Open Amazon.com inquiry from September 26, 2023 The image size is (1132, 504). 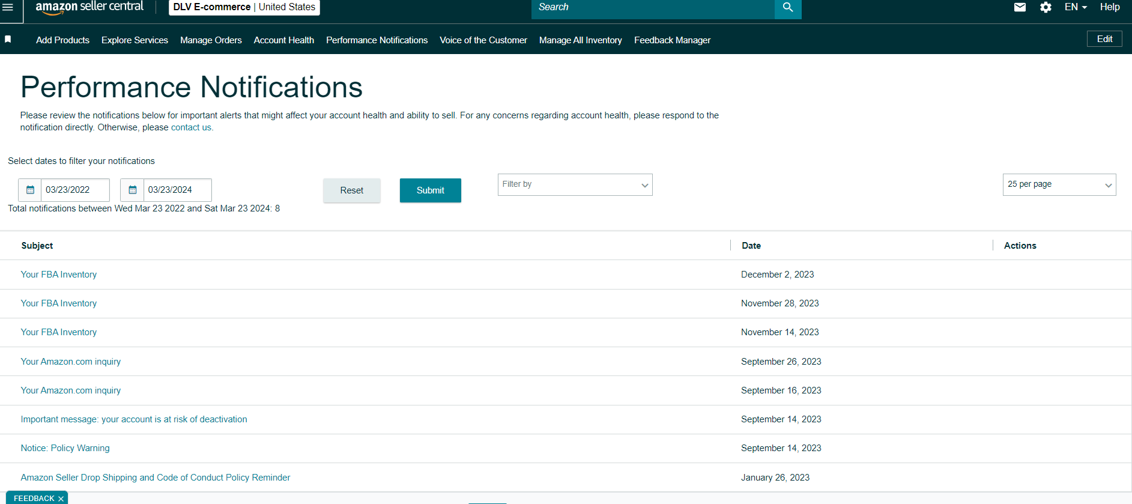(x=71, y=362)
